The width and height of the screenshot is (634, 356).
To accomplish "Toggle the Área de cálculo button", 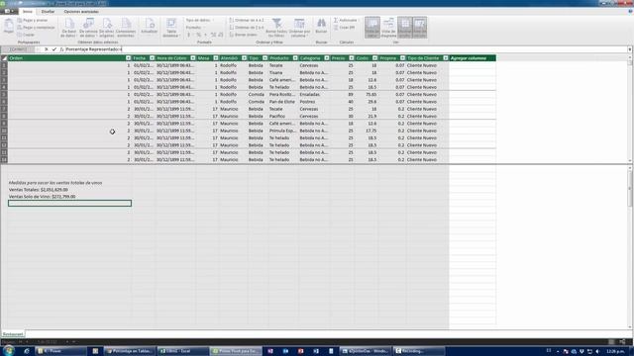I will tap(420, 28).
